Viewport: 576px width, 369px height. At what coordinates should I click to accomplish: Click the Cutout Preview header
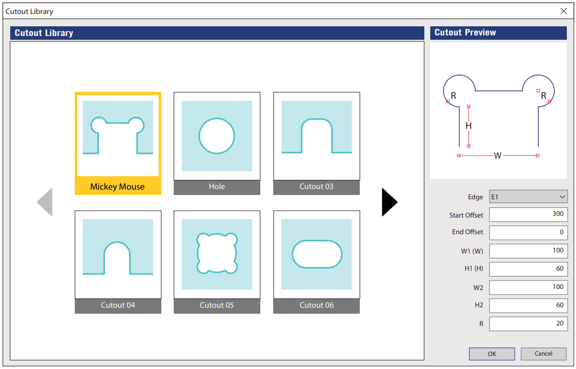point(499,33)
